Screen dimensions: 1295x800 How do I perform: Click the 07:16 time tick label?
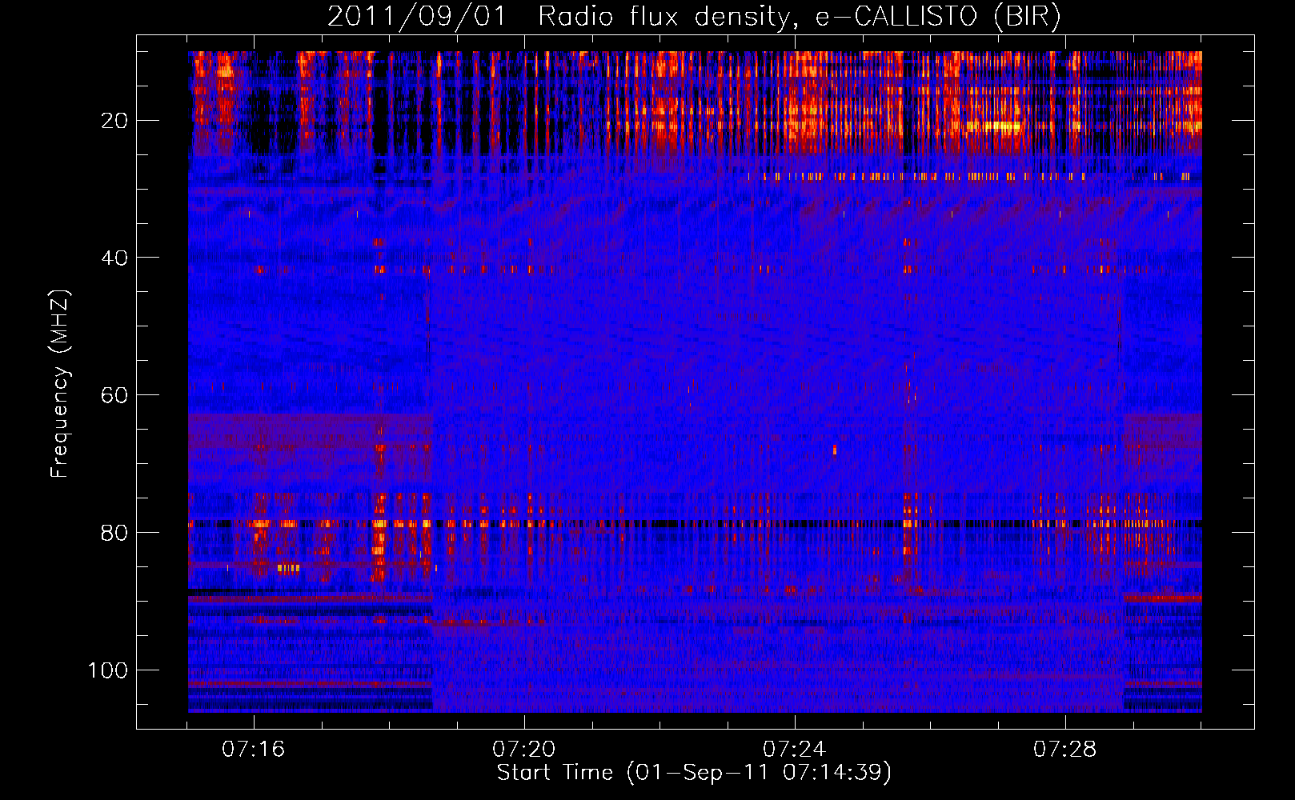click(x=254, y=750)
